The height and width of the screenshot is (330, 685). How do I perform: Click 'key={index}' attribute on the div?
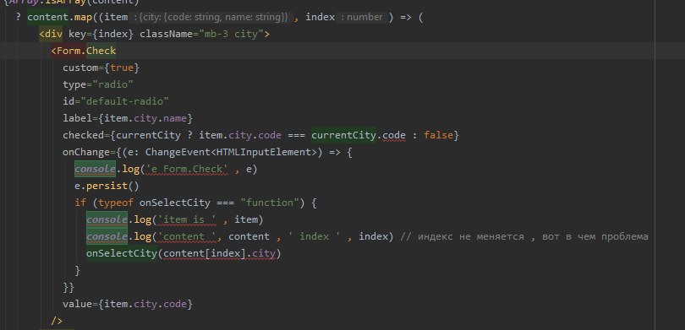101,34
